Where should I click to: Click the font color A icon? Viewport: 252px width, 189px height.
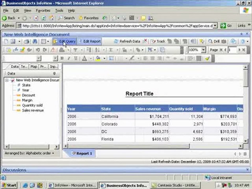tap(85, 58)
